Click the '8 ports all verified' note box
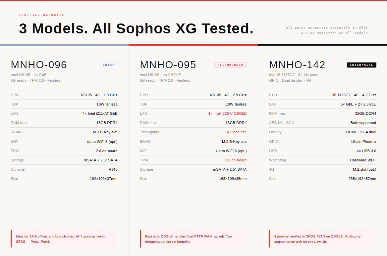The image size is (387, 256). 323,239
